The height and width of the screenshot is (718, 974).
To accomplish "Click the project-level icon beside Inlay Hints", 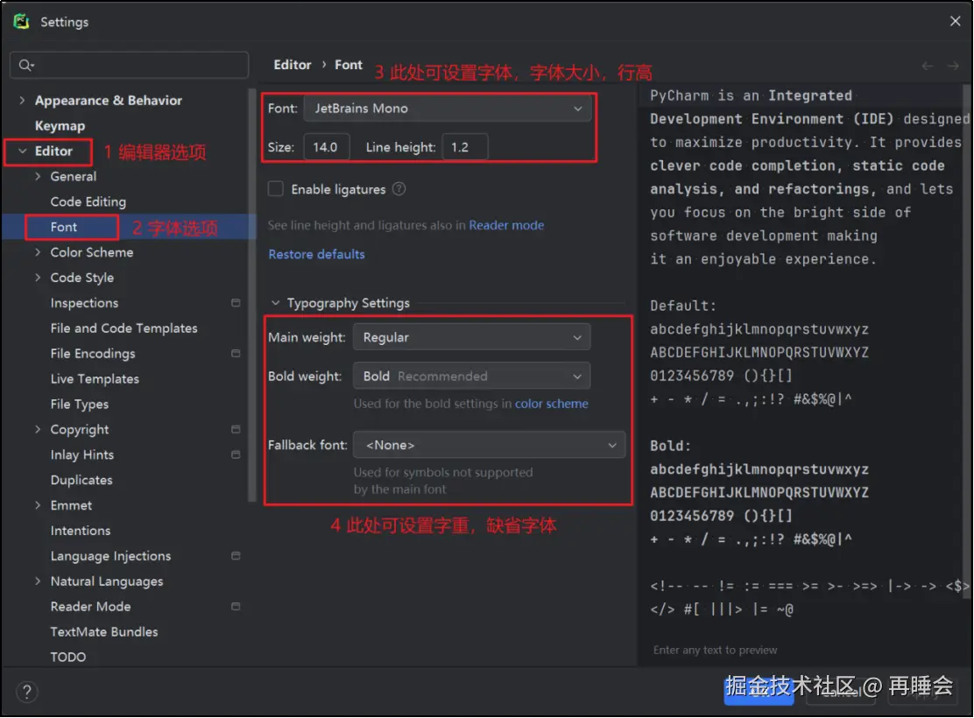I will point(236,454).
